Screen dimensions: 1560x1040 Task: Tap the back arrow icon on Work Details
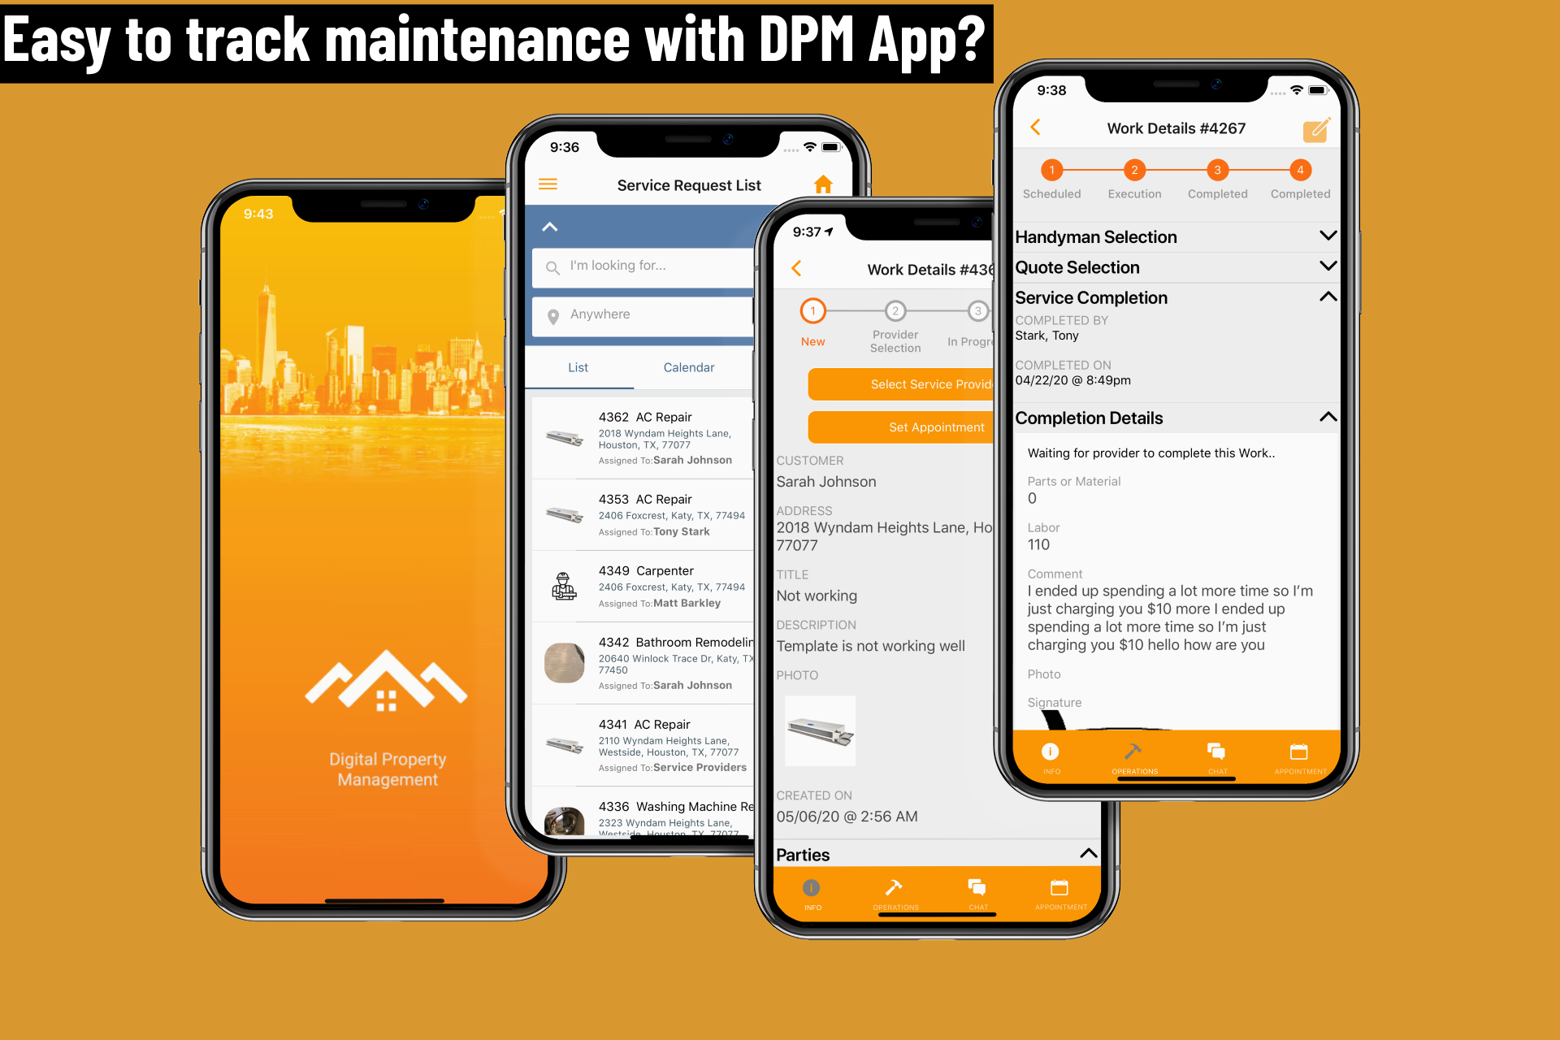coord(1035,127)
